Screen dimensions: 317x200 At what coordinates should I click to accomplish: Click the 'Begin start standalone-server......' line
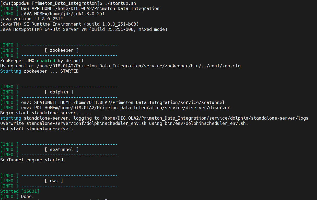pyautogui.click(x=46, y=113)
